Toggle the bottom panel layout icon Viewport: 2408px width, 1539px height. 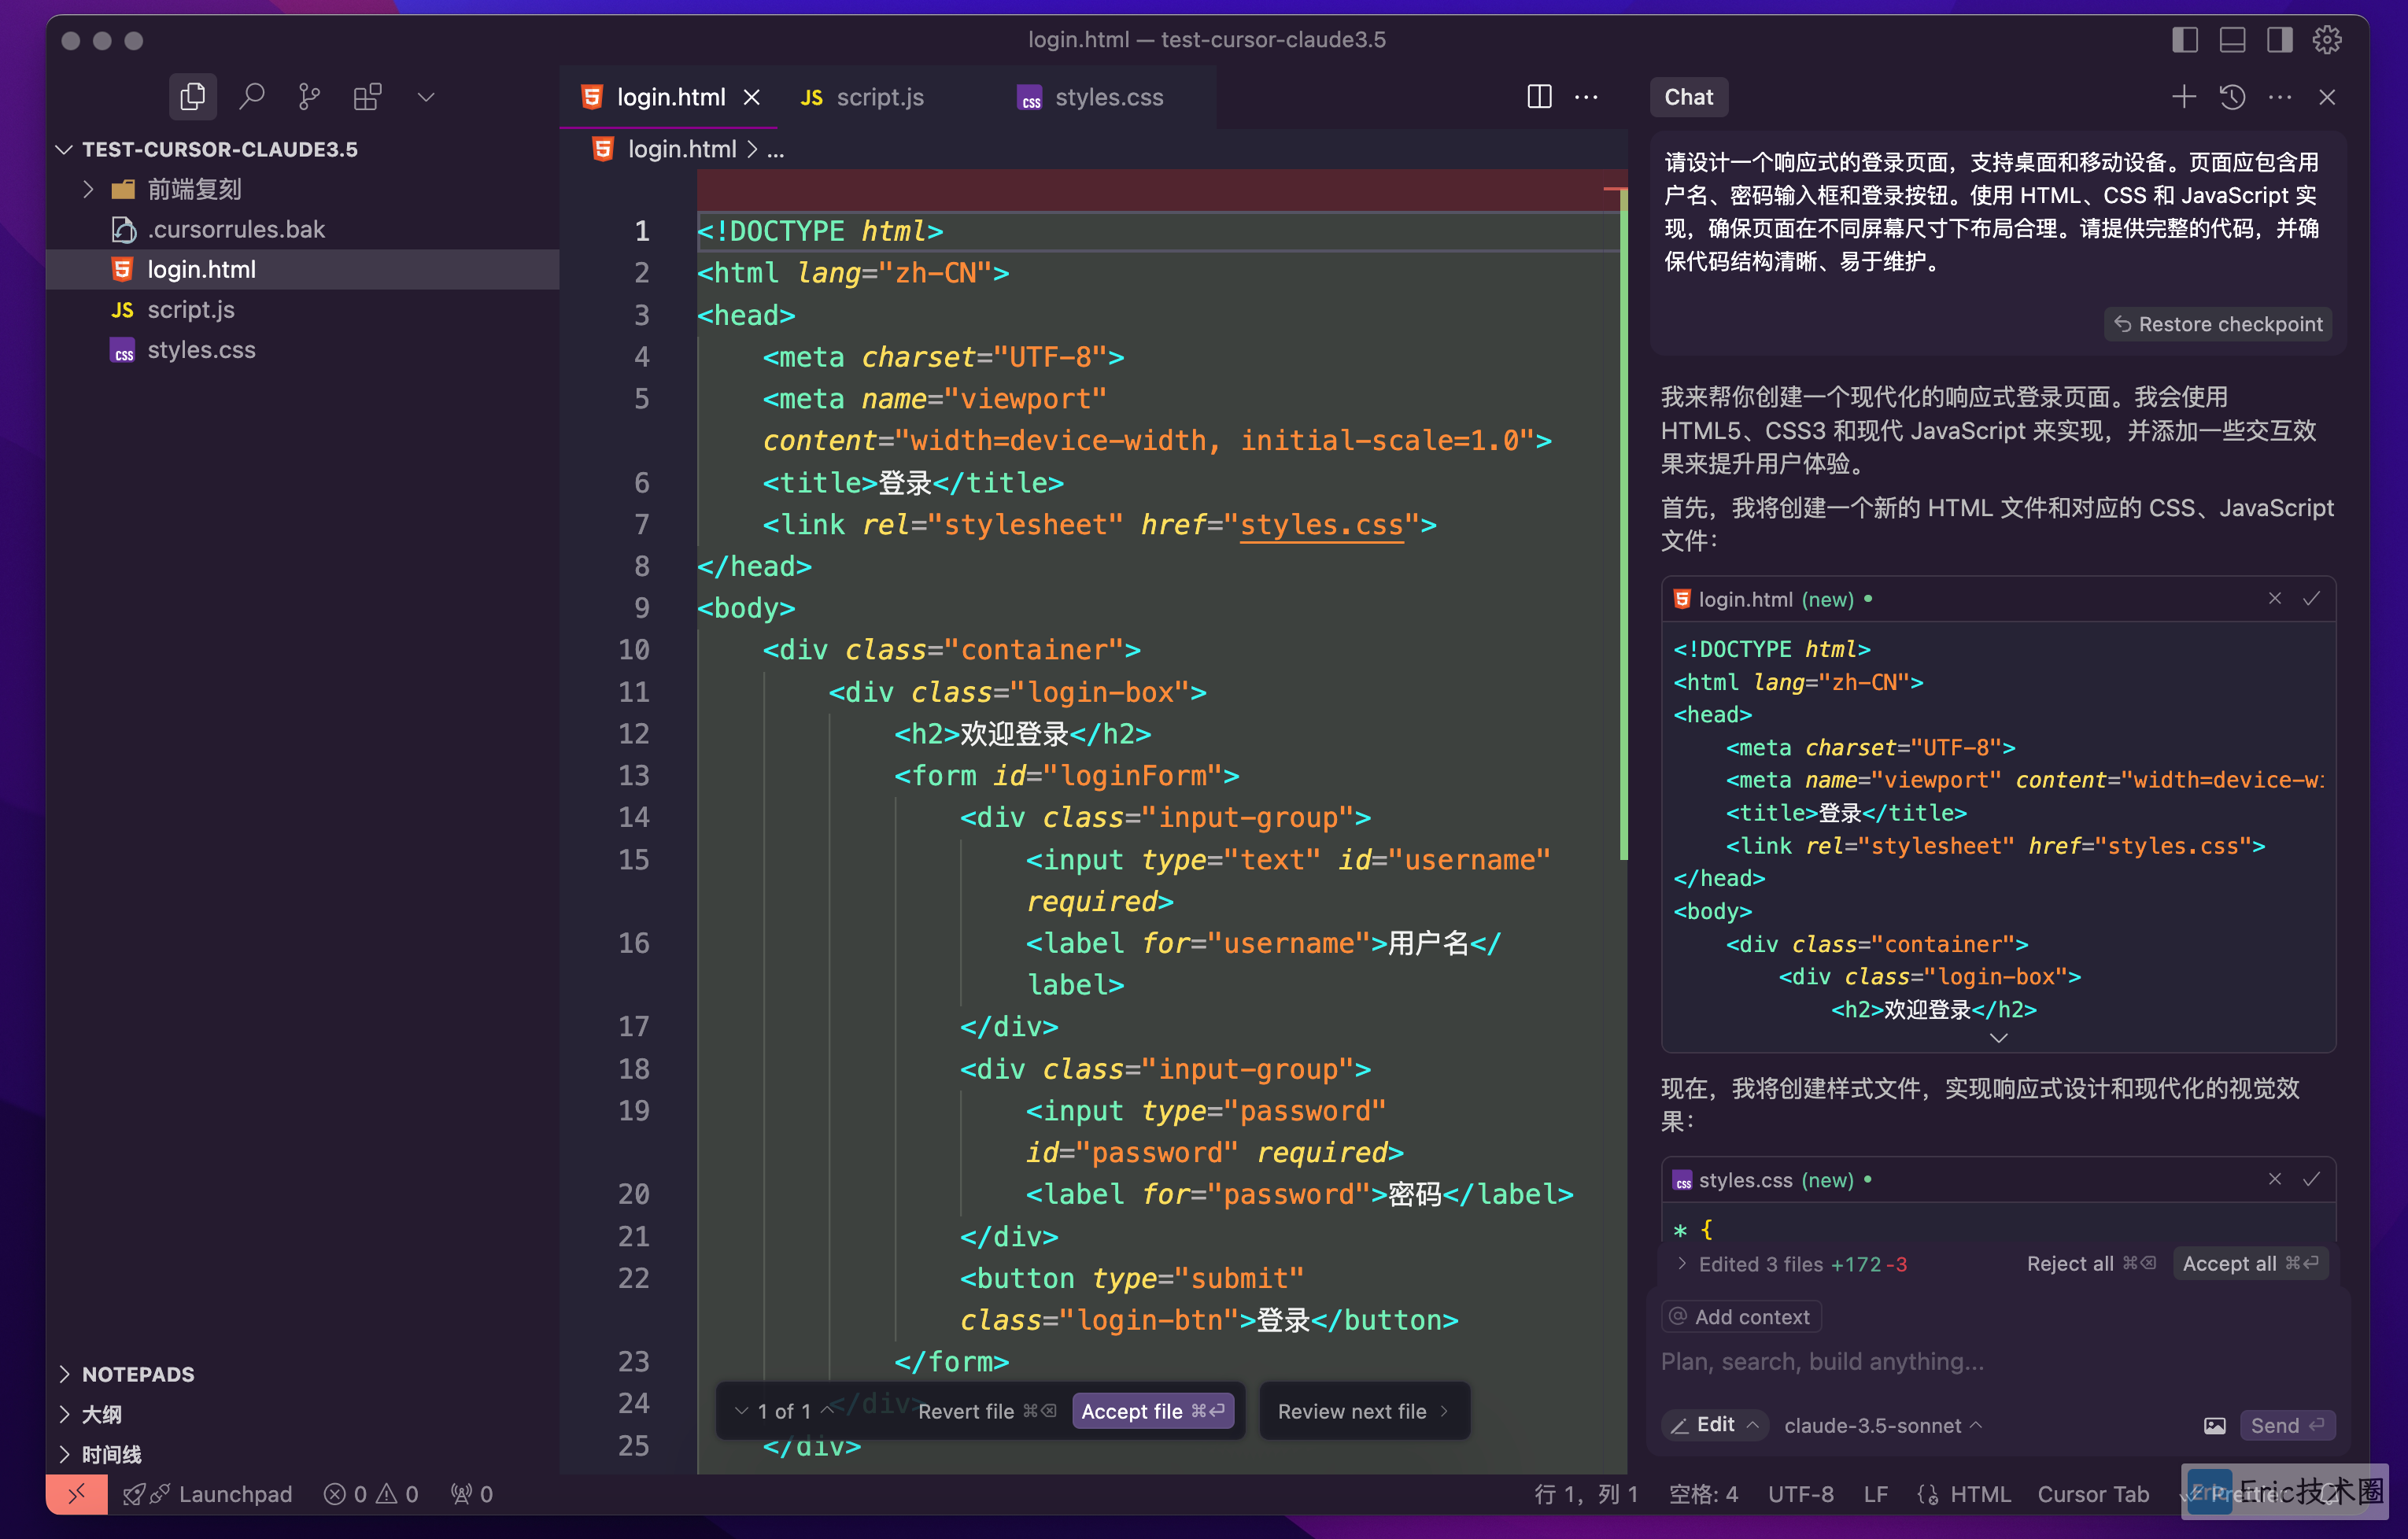tap(2232, 40)
